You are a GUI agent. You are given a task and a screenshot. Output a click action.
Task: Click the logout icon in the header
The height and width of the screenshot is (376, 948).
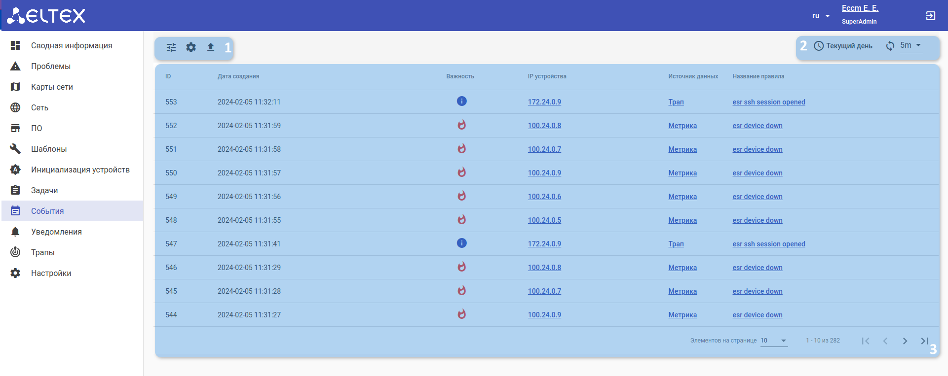(x=931, y=16)
